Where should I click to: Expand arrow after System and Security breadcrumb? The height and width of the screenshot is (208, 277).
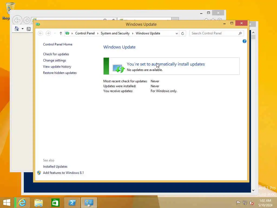tap(133, 33)
